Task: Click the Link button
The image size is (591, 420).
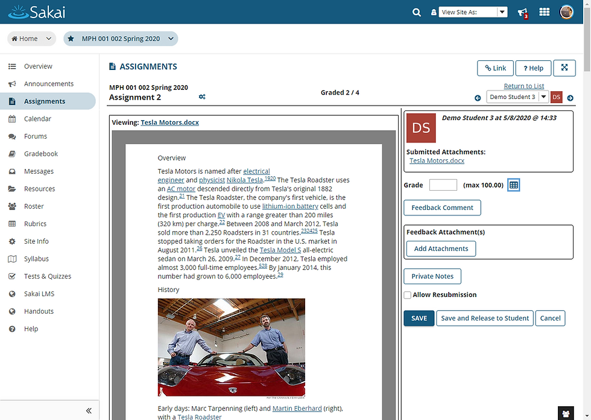Action: [495, 68]
